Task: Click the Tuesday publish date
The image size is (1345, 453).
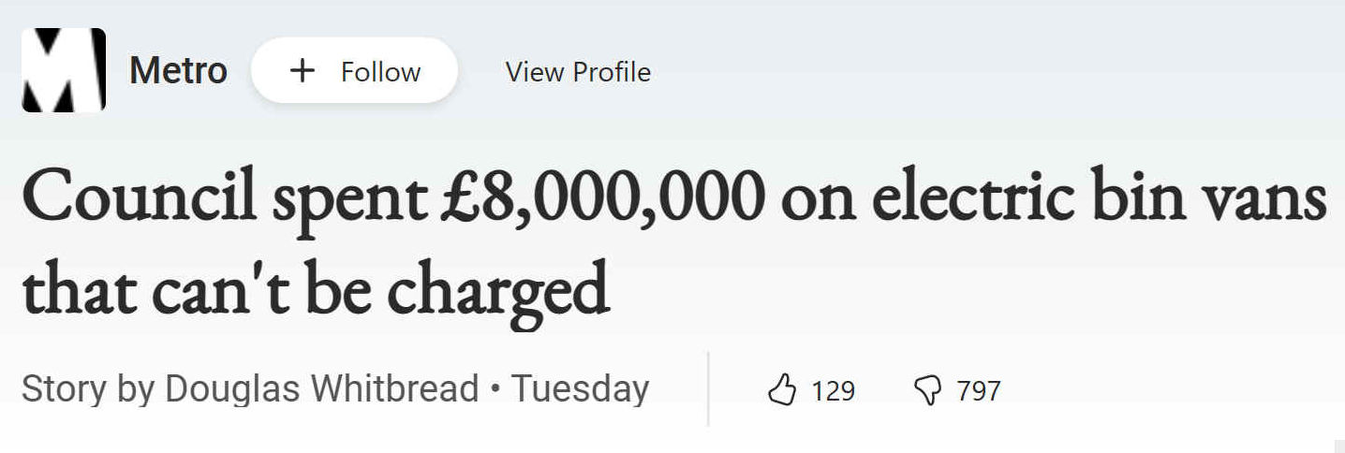Action: click(580, 387)
